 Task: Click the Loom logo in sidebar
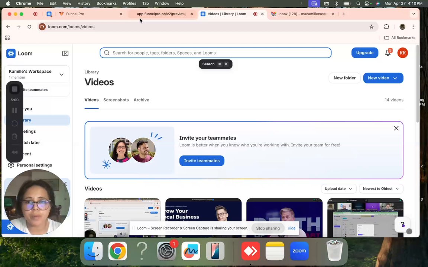click(x=19, y=53)
